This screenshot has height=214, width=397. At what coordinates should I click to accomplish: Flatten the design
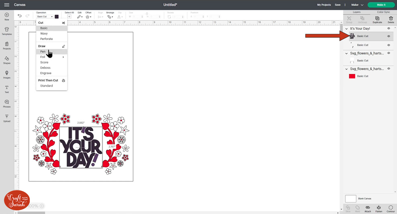coord(378,209)
